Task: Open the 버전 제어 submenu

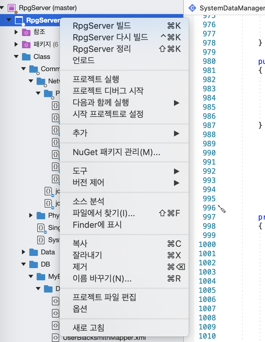Action: [124, 183]
